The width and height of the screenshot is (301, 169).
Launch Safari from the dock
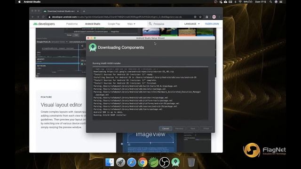(132, 162)
